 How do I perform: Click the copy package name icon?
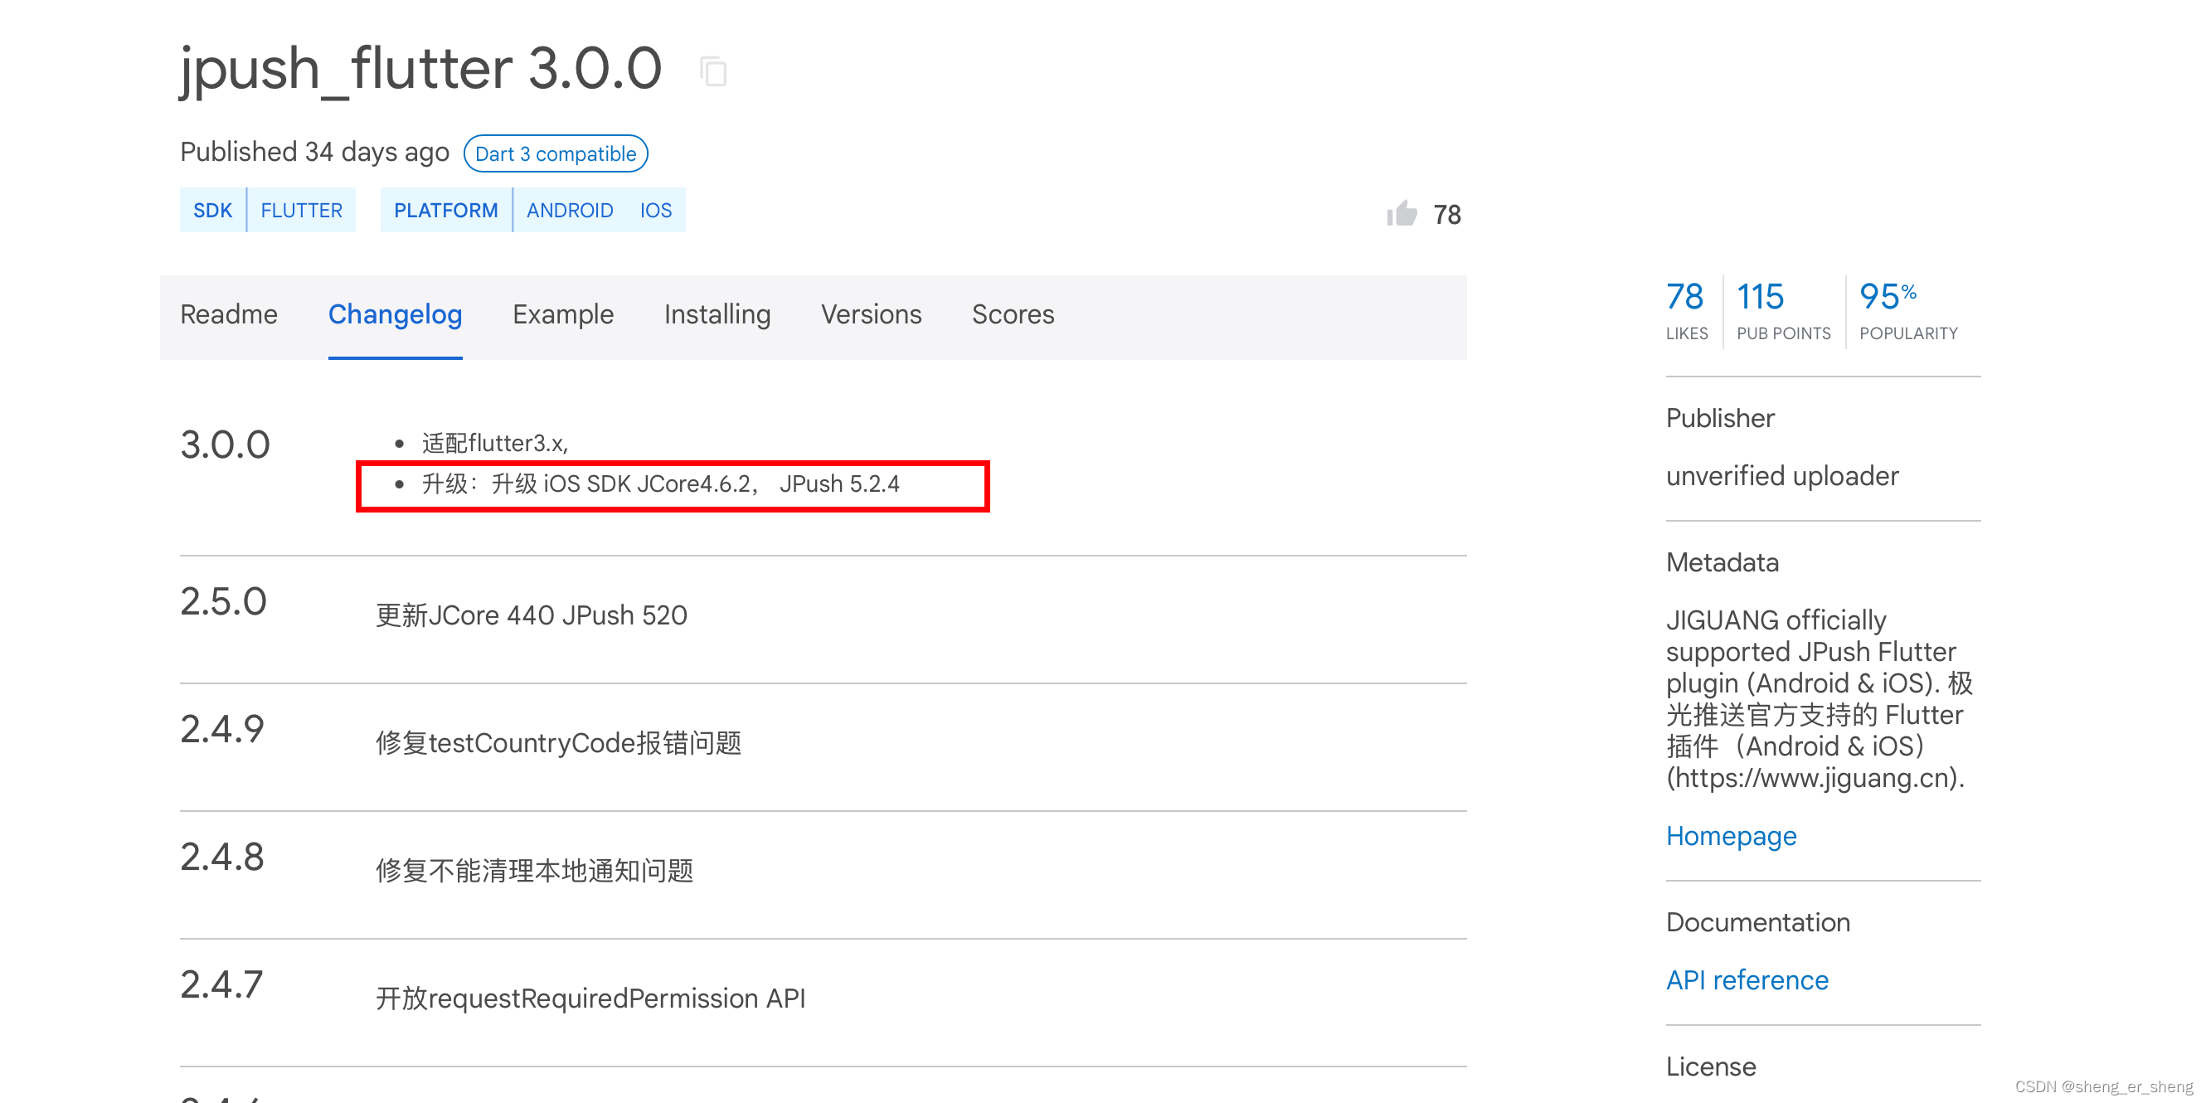coord(712,71)
